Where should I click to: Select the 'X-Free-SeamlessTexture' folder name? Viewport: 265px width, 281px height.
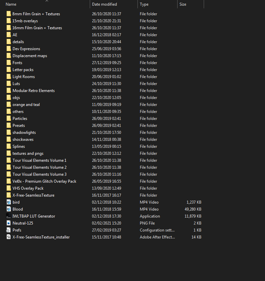pyautogui.click(x=33, y=195)
